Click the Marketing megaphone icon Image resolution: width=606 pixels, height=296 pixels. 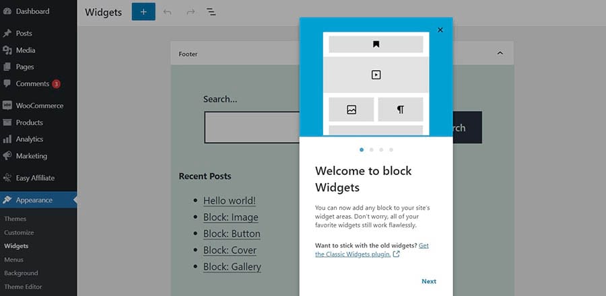7,156
